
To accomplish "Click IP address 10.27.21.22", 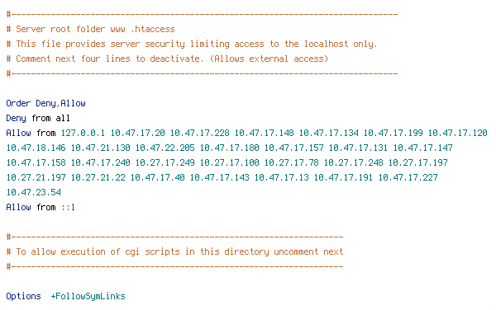I will [98, 177].
